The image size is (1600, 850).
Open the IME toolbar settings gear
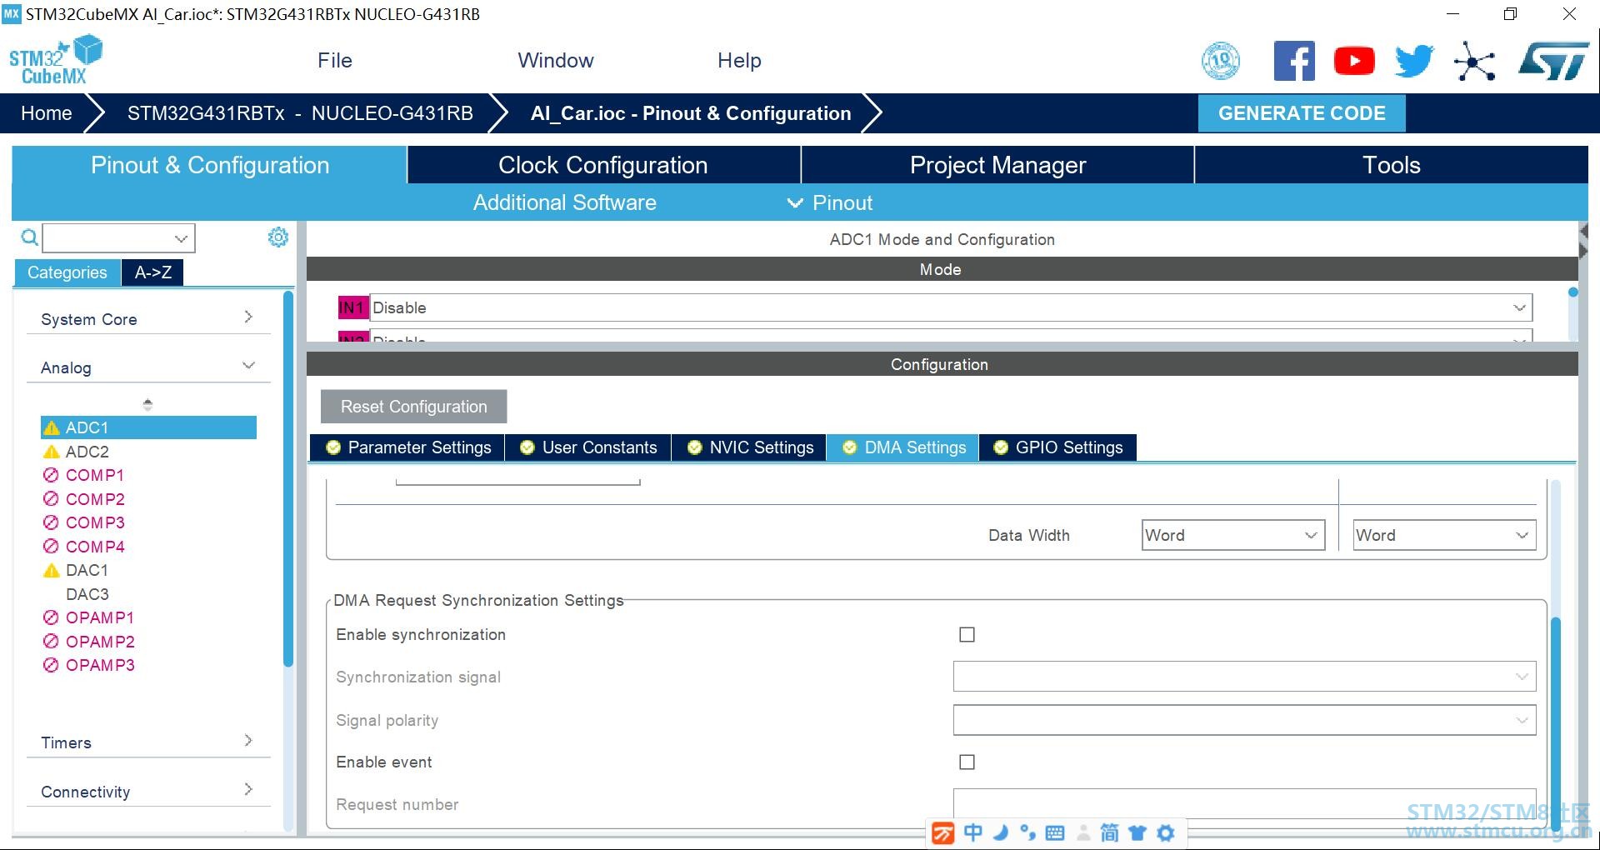[x=1166, y=832]
